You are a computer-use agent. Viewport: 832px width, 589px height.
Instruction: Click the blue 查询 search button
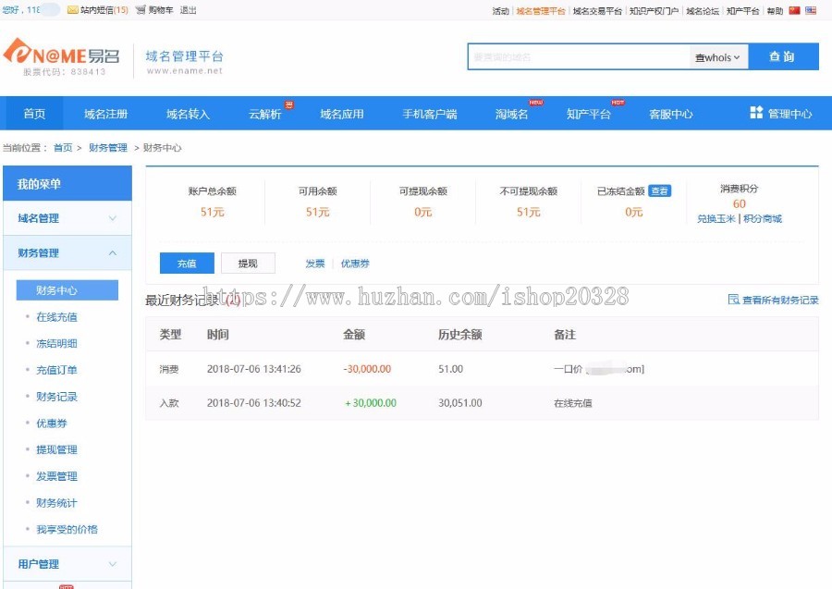click(x=782, y=56)
